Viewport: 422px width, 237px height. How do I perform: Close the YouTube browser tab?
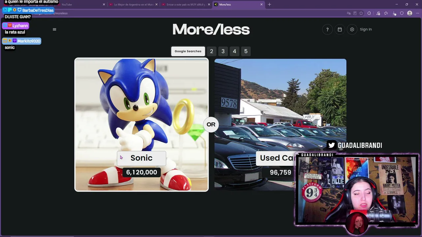pyautogui.click(x=104, y=4)
